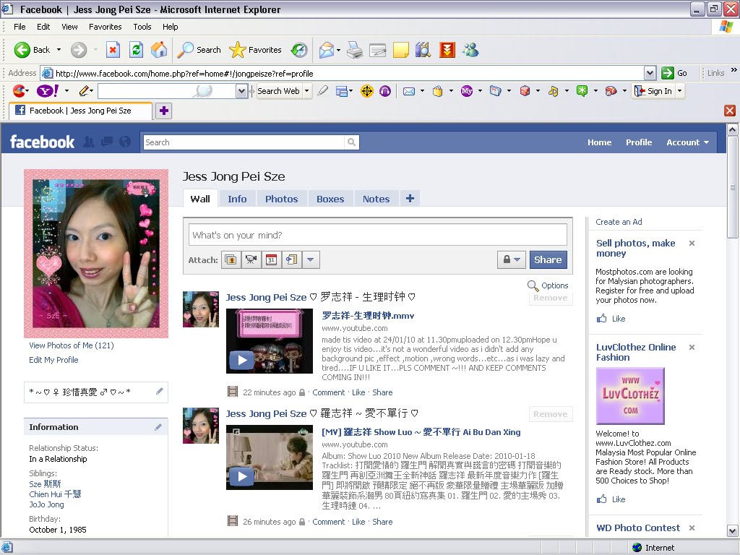Open the Favorites star button

[255, 50]
